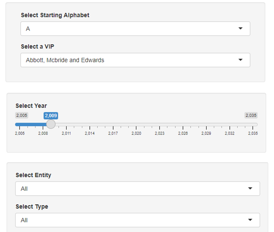Click the arrow on the Entity dropdown

click(x=250, y=189)
